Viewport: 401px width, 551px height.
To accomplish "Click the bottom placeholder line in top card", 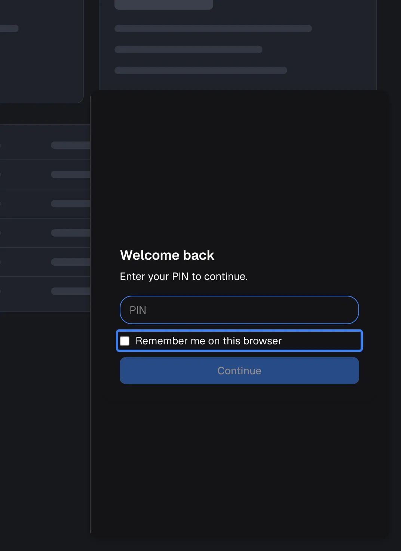I will [201, 70].
